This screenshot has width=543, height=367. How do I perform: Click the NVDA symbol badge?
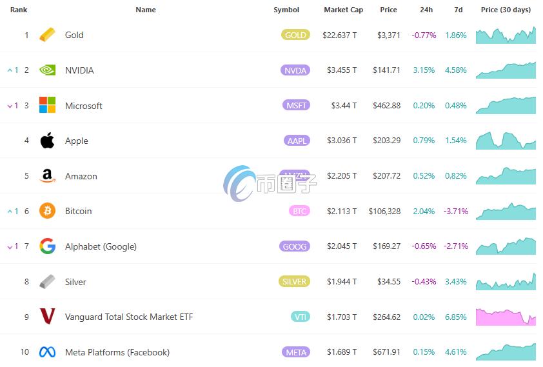point(295,70)
